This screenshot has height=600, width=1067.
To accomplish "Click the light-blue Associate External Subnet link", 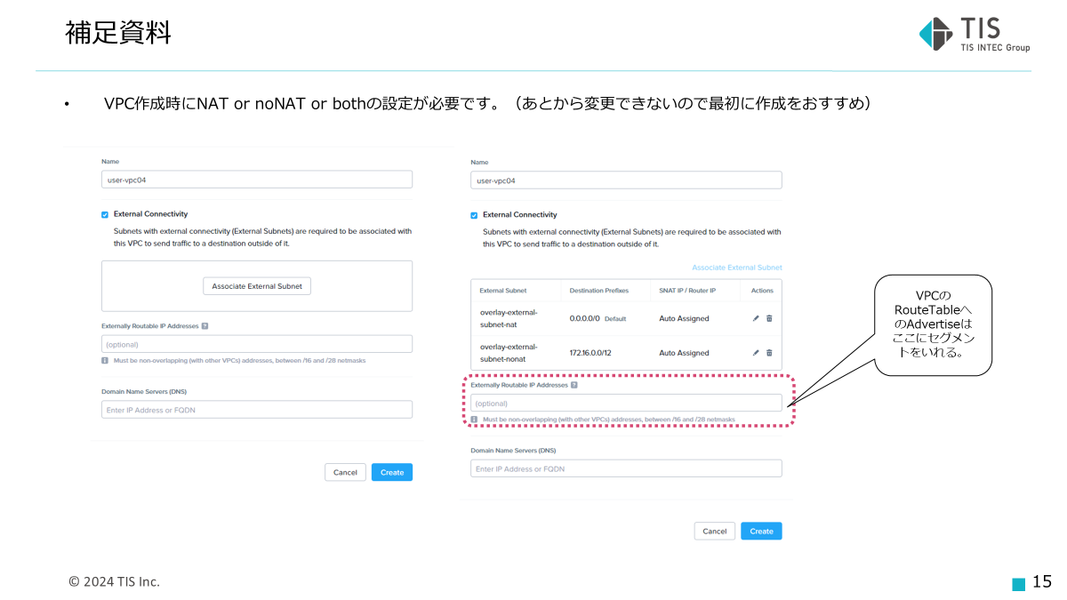I will 737,268.
